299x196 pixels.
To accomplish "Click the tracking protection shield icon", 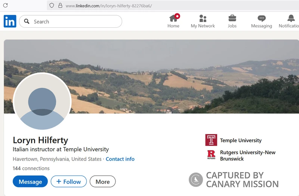I will point(52,5).
